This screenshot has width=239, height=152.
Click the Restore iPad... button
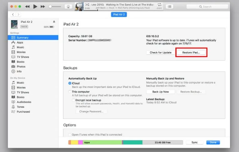click(191, 52)
